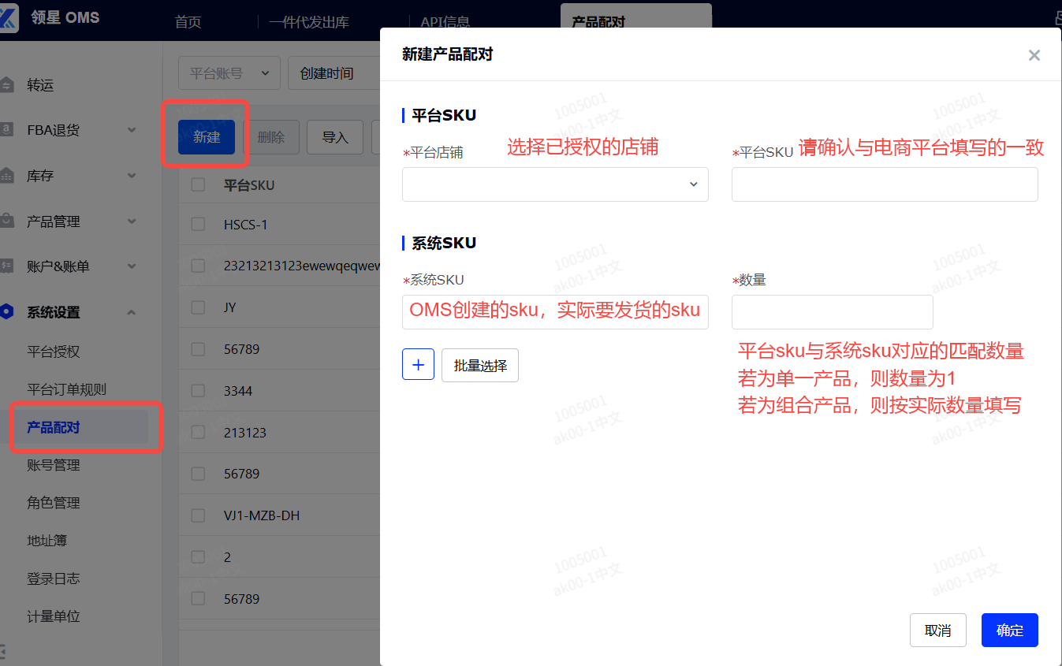
Task: Focus the 数量 input field
Action: [x=833, y=312]
